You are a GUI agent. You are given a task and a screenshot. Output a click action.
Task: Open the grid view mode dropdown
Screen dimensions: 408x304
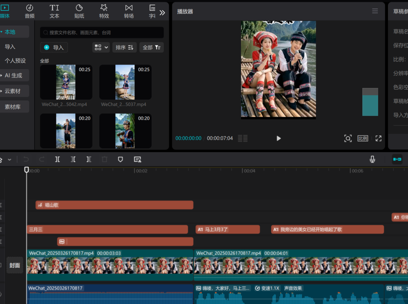101,47
